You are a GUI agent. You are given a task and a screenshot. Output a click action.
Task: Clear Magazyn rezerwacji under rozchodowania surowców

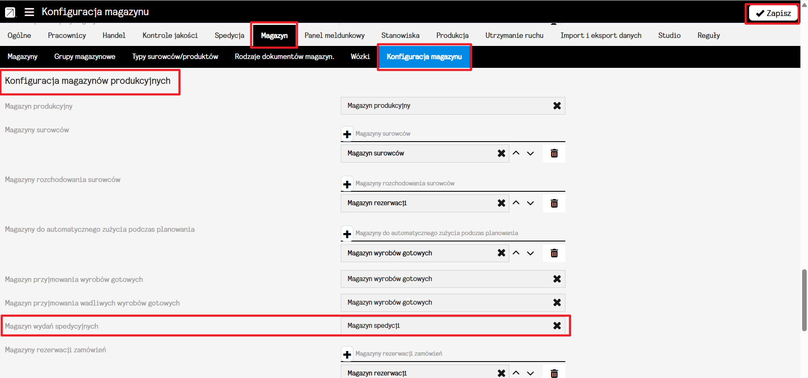click(501, 203)
